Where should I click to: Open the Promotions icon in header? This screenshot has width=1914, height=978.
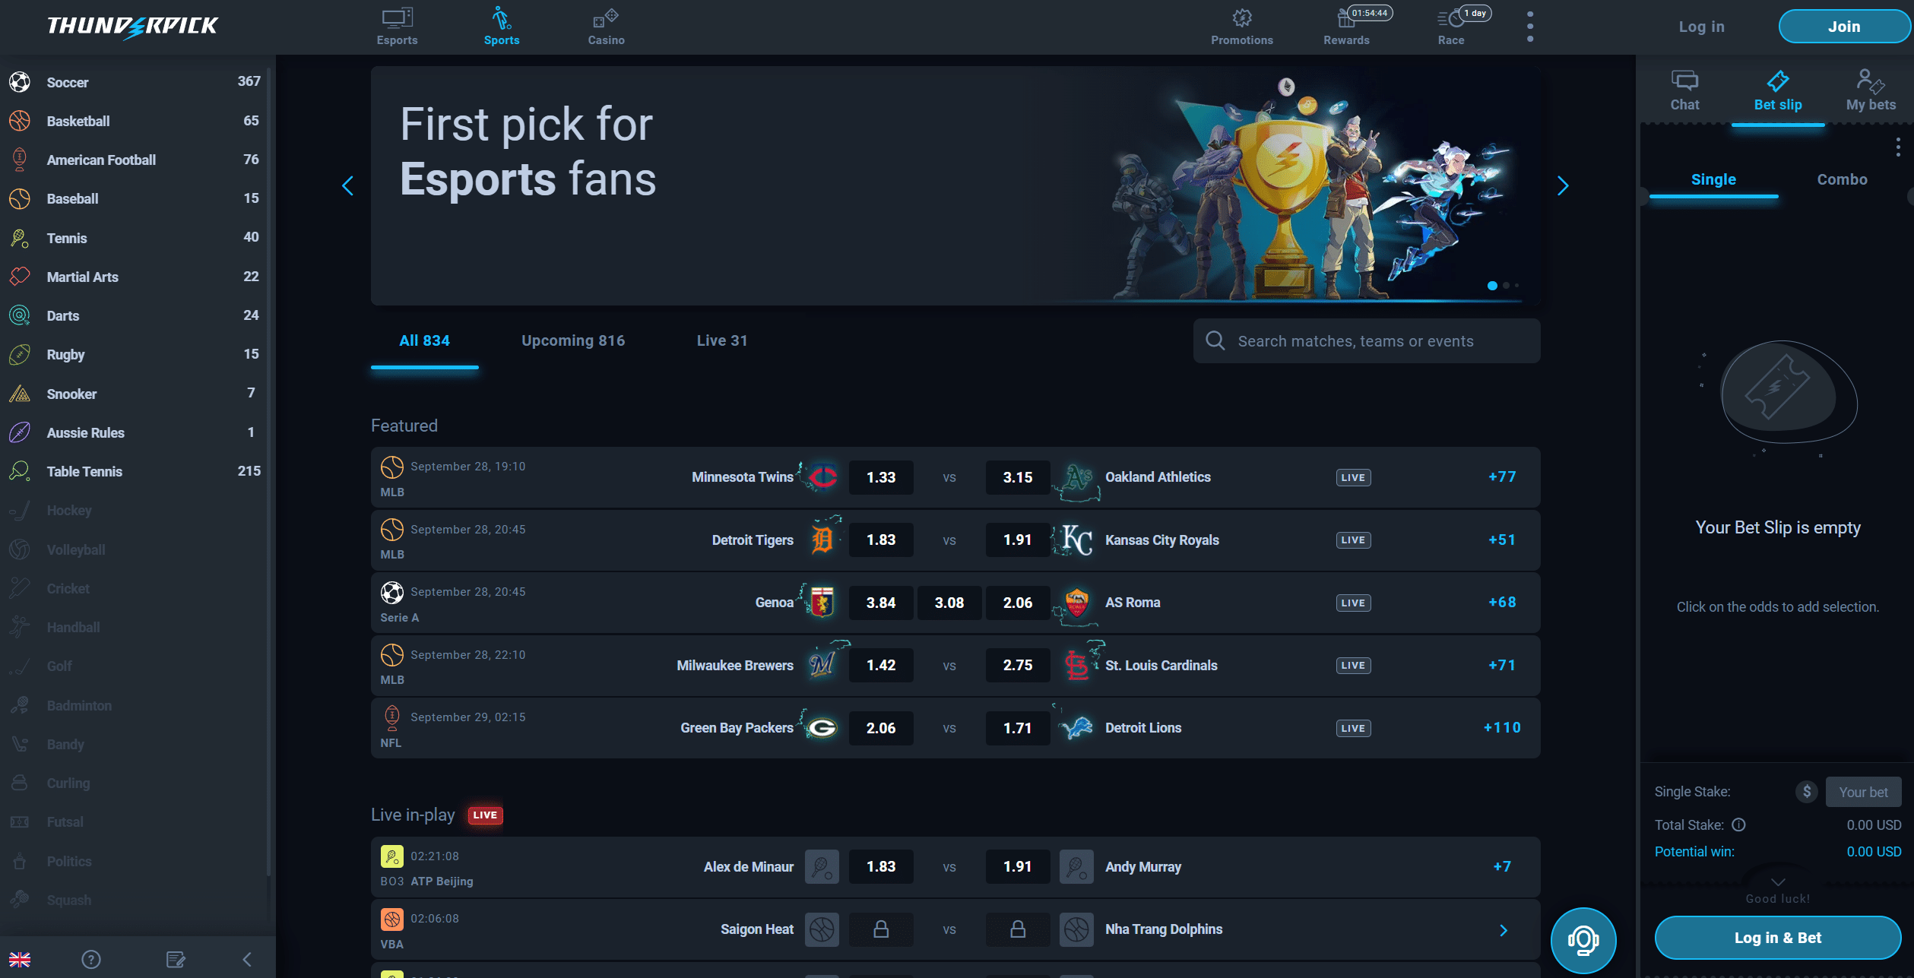click(1241, 18)
